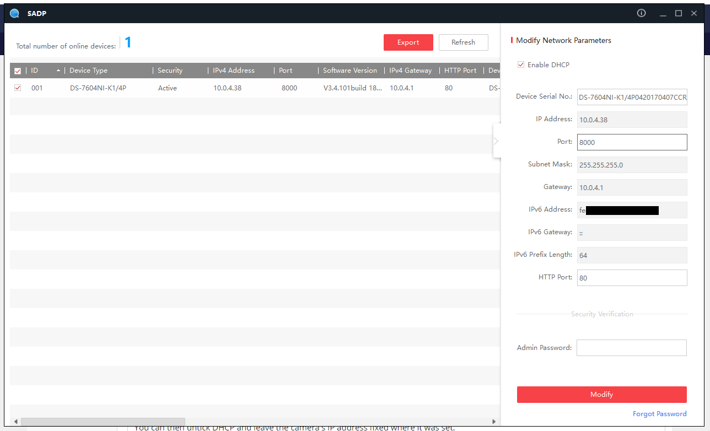Click the Export button

(x=408, y=42)
